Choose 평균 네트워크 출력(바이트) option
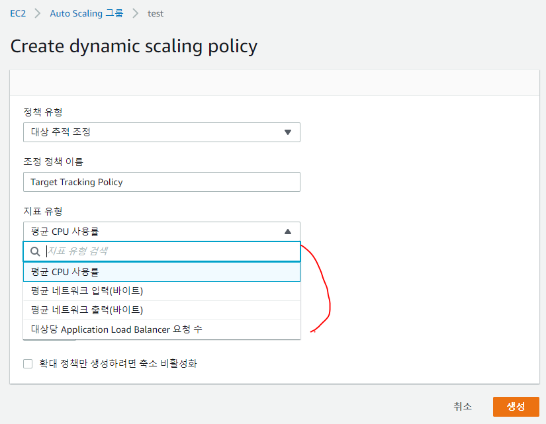 (161, 310)
